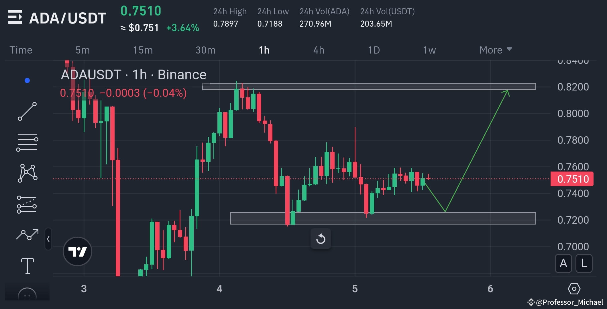Open the XABCD Pattern drawing tool

click(27, 173)
